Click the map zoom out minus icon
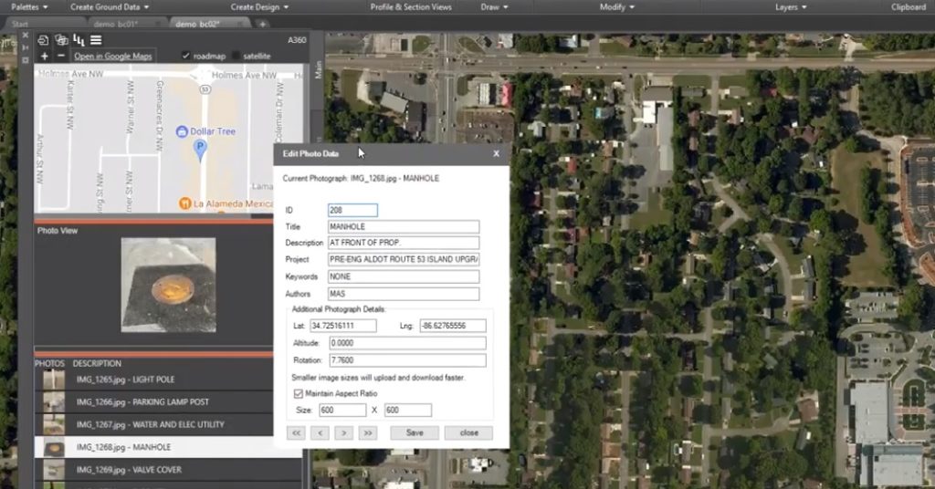This screenshot has width=935, height=489. point(59,56)
